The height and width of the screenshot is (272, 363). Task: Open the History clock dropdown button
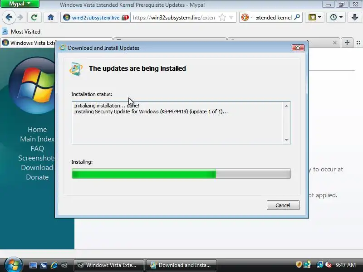pyautogui.click(x=336, y=17)
